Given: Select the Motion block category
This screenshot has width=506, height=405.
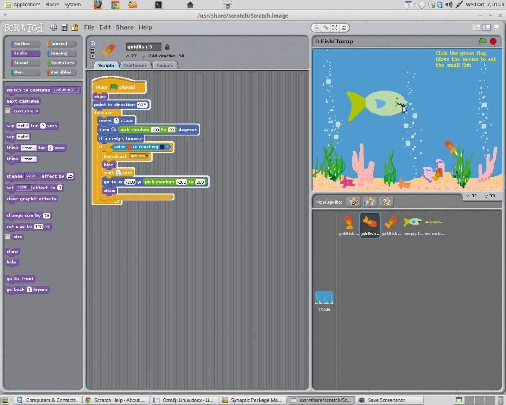Looking at the screenshot, I should (25, 44).
